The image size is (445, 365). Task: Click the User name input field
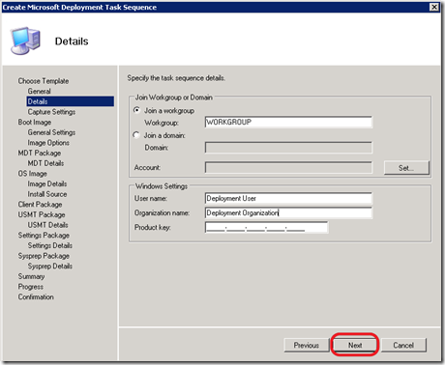[288, 198]
